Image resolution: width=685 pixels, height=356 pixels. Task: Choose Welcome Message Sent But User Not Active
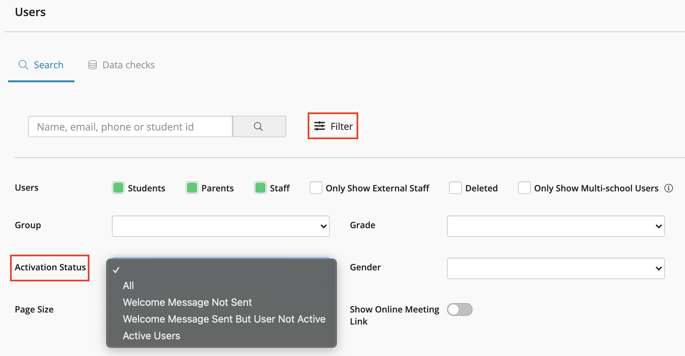pos(222,319)
